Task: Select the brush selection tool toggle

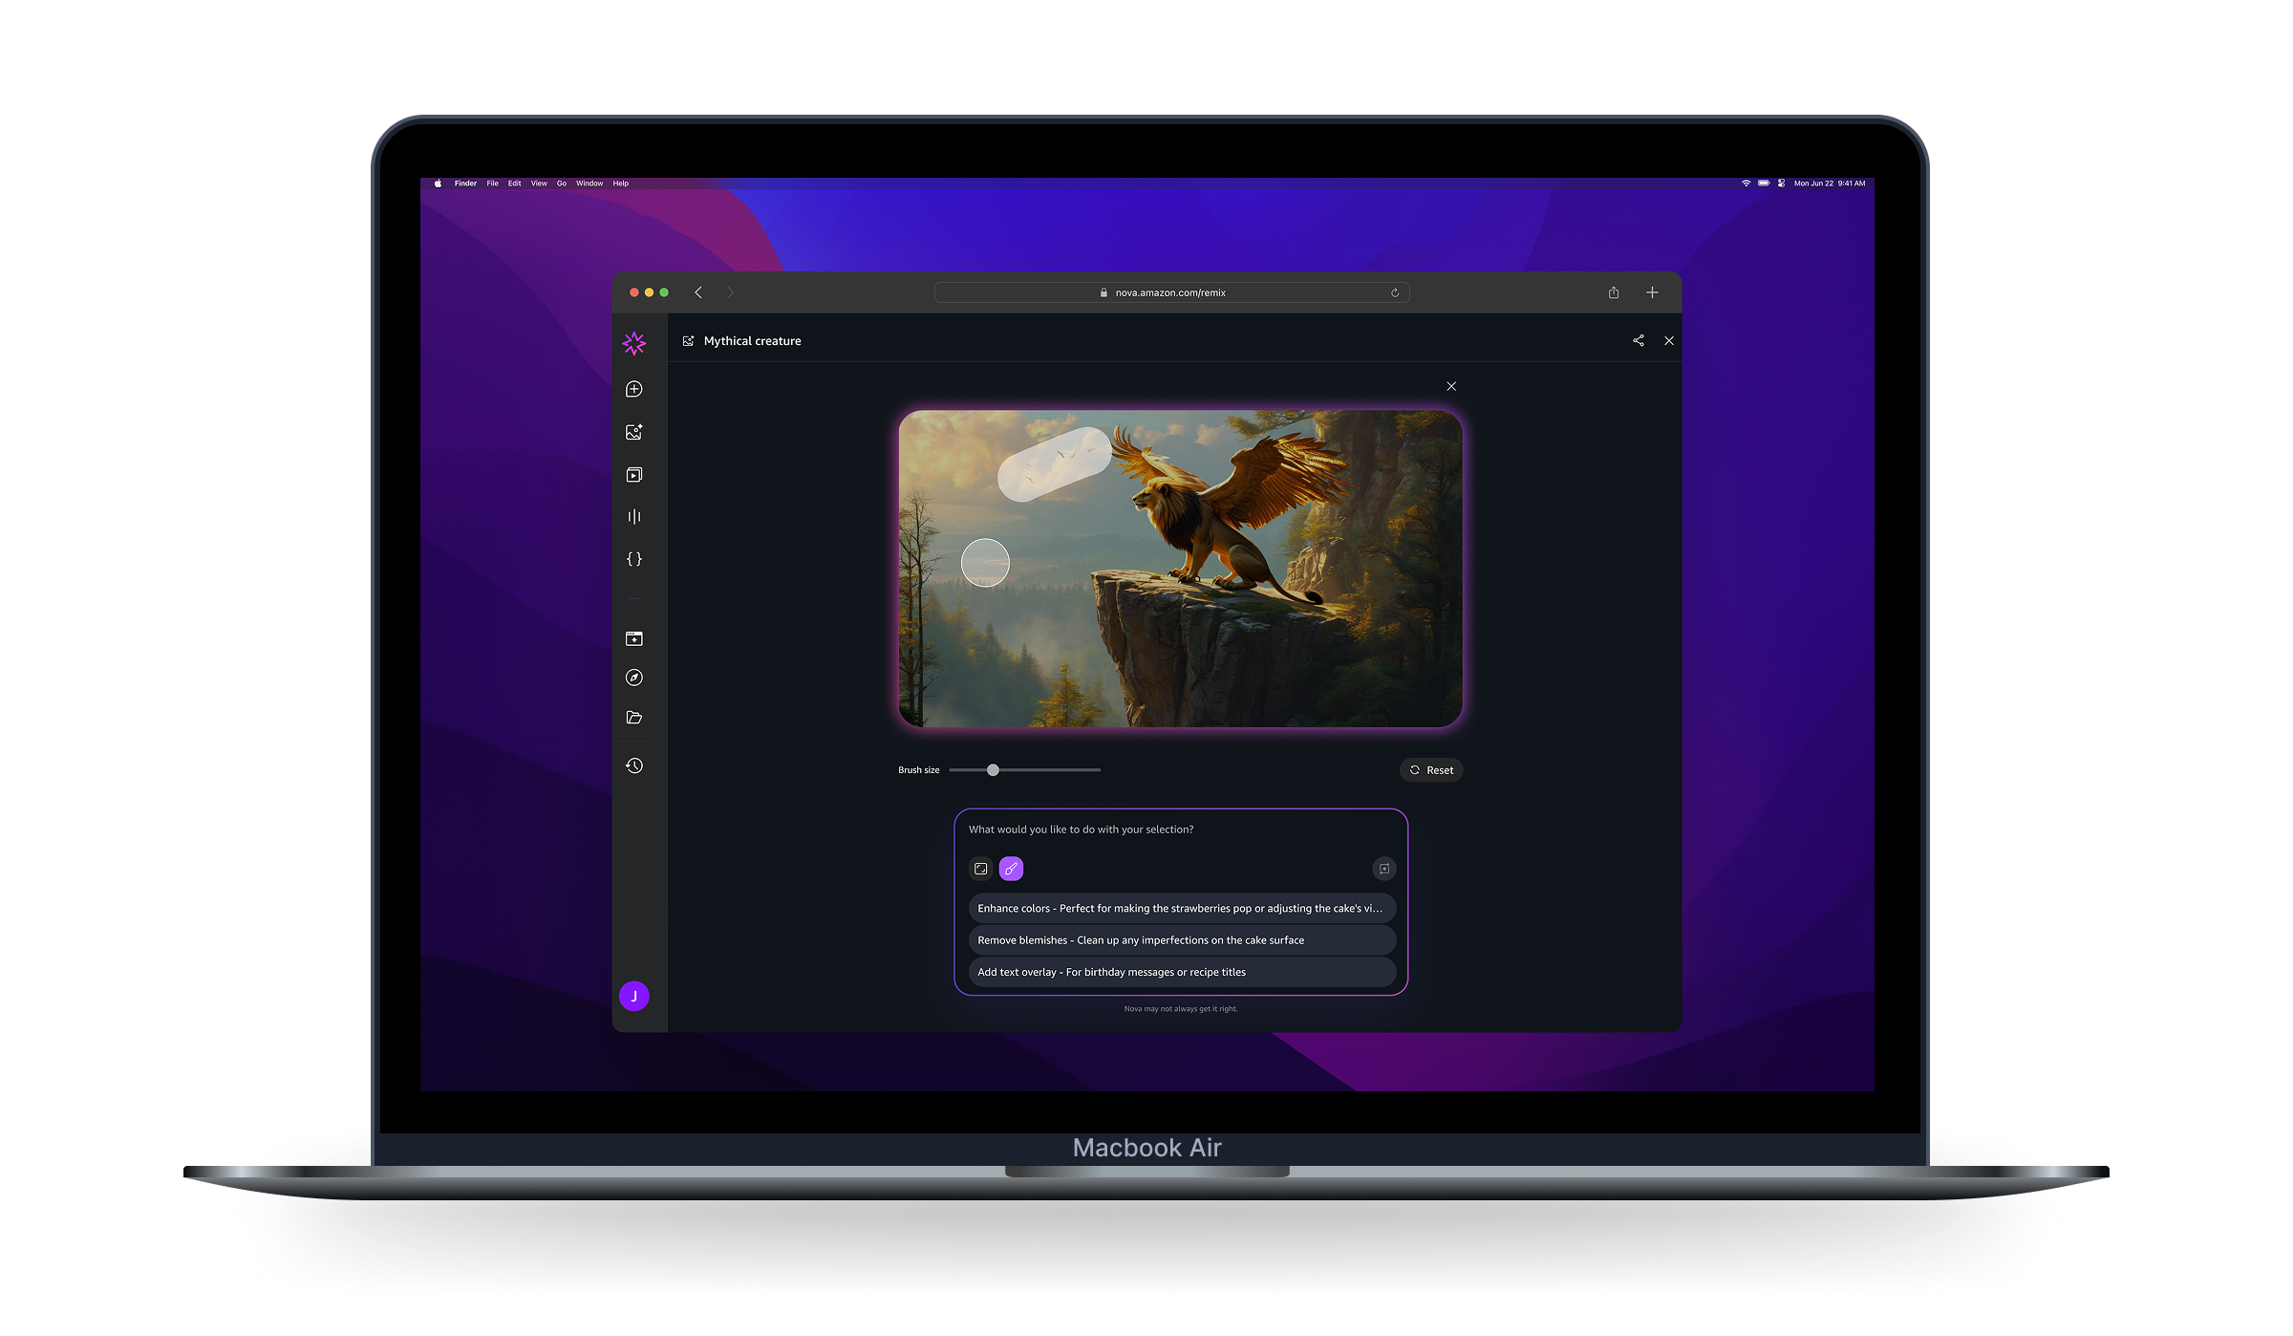Action: pyautogui.click(x=1011, y=869)
